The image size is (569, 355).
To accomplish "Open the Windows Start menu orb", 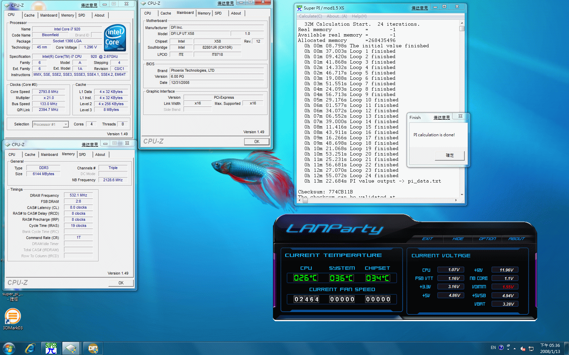I will point(9,348).
